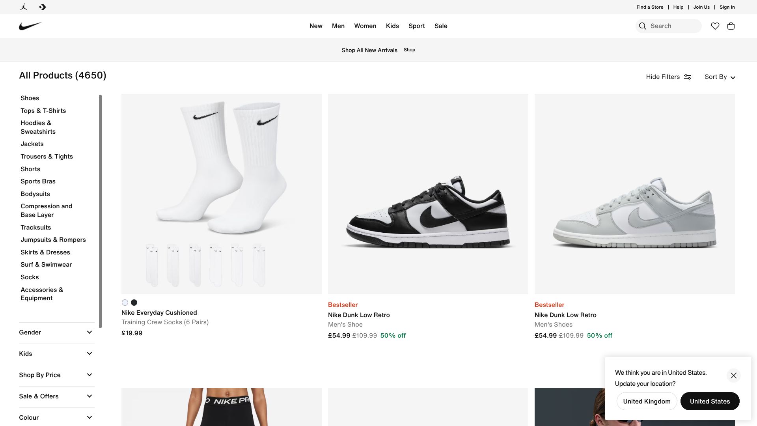Image resolution: width=757 pixels, height=426 pixels.
Task: Open favourites via the heart icon
Action: pyautogui.click(x=715, y=26)
